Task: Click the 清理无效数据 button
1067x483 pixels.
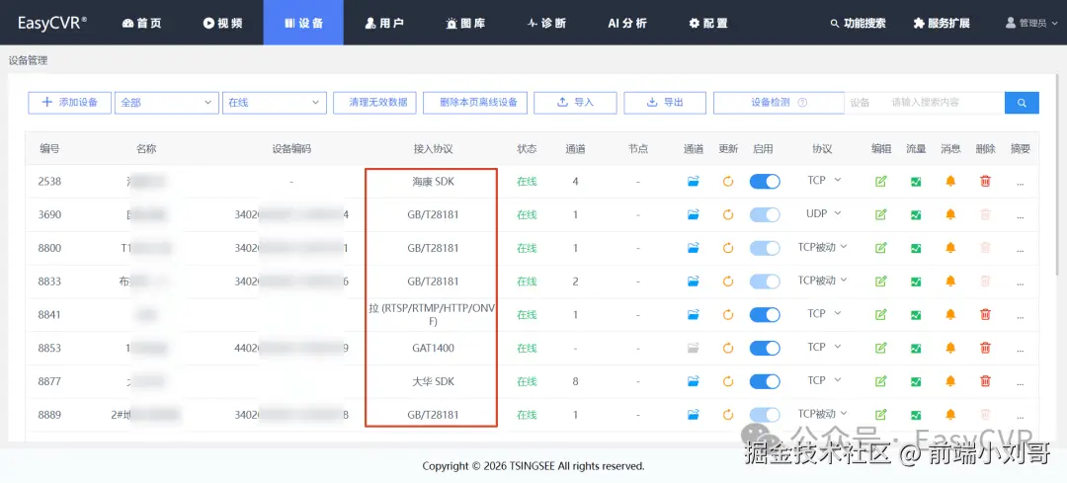Action: coord(377,103)
